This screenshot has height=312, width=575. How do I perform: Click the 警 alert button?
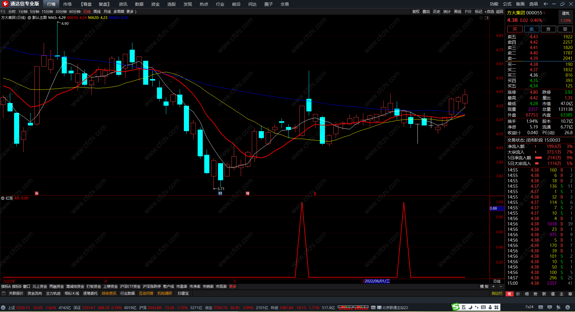point(565,29)
